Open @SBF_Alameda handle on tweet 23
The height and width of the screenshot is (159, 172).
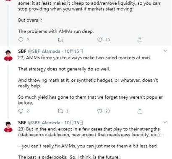pos(44,123)
